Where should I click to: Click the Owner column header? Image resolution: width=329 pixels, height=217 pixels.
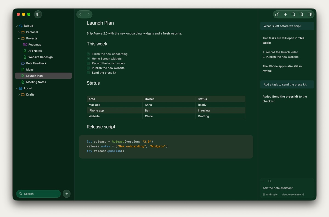coord(169,99)
